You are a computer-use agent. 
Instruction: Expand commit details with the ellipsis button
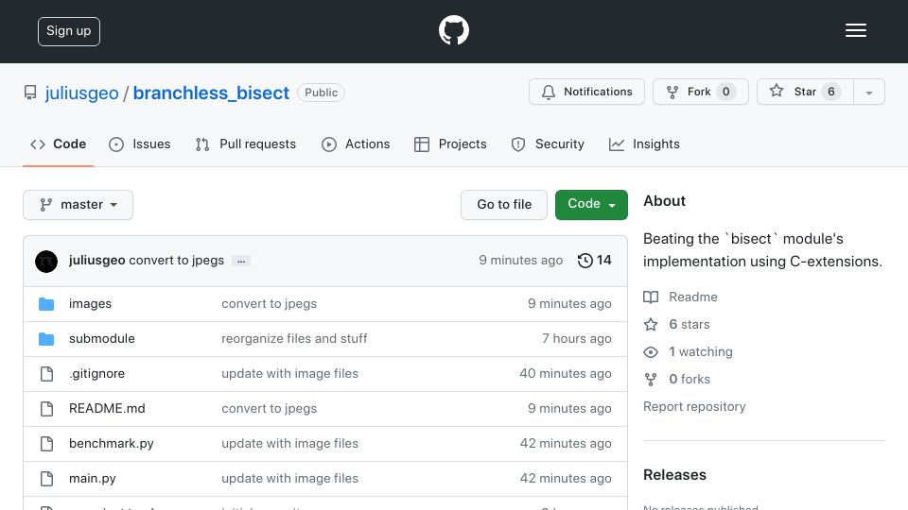pos(241,261)
